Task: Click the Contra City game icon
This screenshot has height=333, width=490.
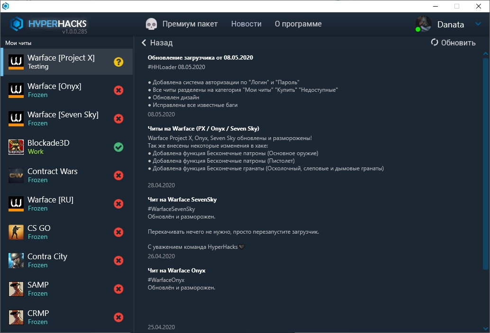Action: pyautogui.click(x=16, y=261)
